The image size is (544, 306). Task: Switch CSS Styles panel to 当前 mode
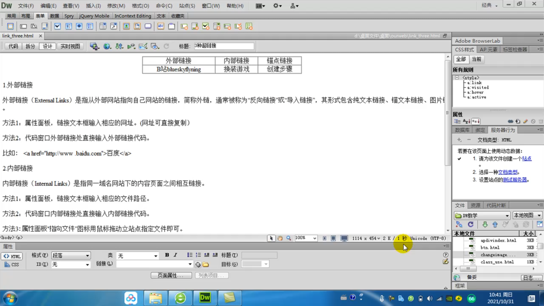point(476,59)
